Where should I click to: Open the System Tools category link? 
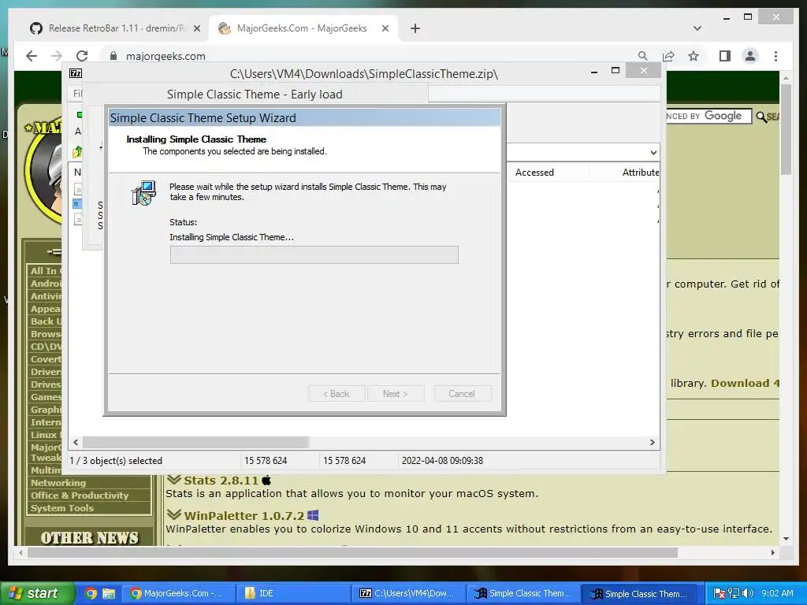click(61, 508)
